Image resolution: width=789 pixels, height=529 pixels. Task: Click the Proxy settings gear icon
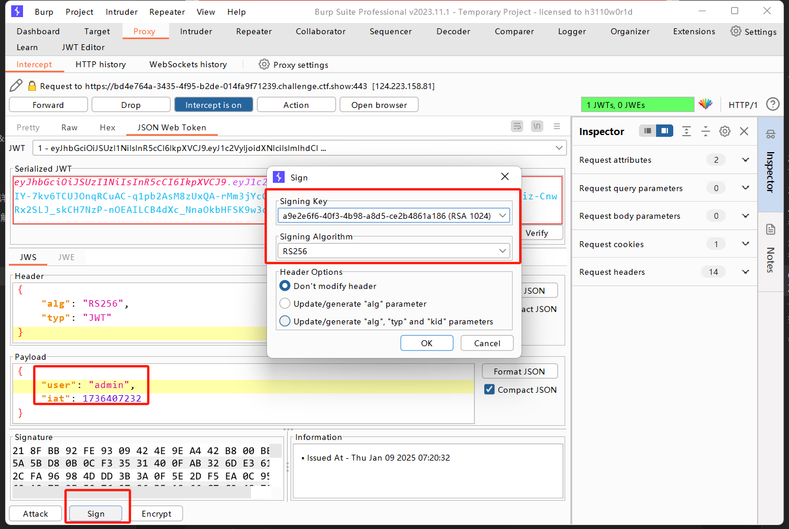(x=264, y=64)
